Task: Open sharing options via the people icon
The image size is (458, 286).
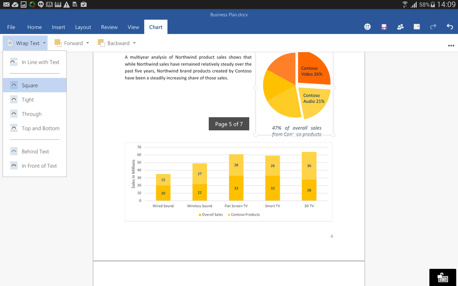Action: [400, 26]
